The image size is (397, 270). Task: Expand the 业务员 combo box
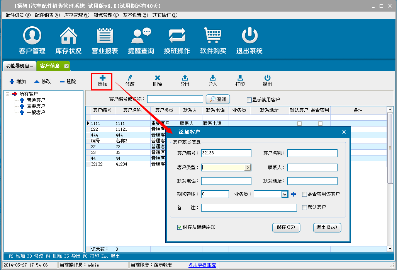(x=285, y=194)
